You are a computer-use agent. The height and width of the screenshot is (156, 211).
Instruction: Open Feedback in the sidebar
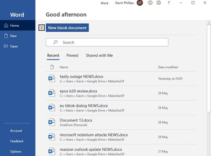pos(17,141)
